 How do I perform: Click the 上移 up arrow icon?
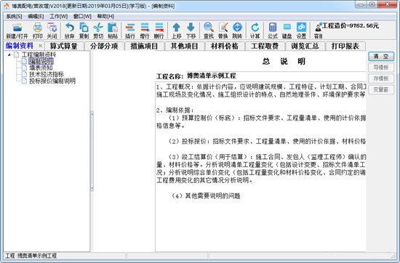click(x=177, y=28)
